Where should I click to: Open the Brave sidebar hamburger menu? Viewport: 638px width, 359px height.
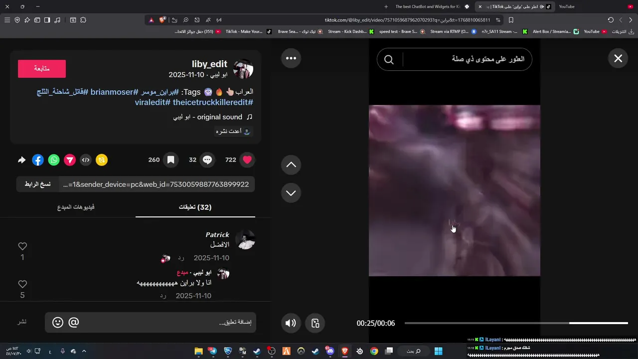pyautogui.click(x=7, y=20)
